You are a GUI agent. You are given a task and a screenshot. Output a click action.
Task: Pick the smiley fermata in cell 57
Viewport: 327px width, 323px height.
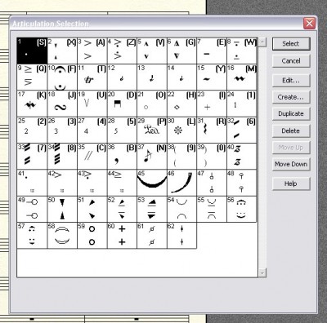click(32, 236)
